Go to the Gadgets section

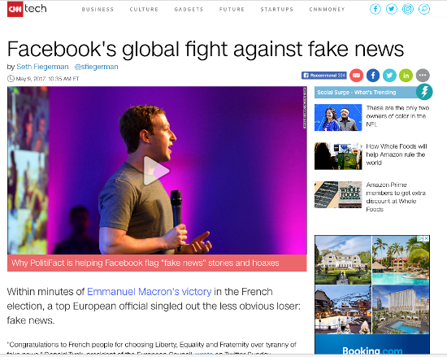pyautogui.click(x=189, y=10)
